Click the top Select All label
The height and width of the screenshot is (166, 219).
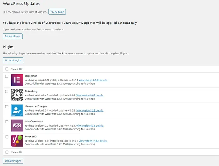(16, 69)
